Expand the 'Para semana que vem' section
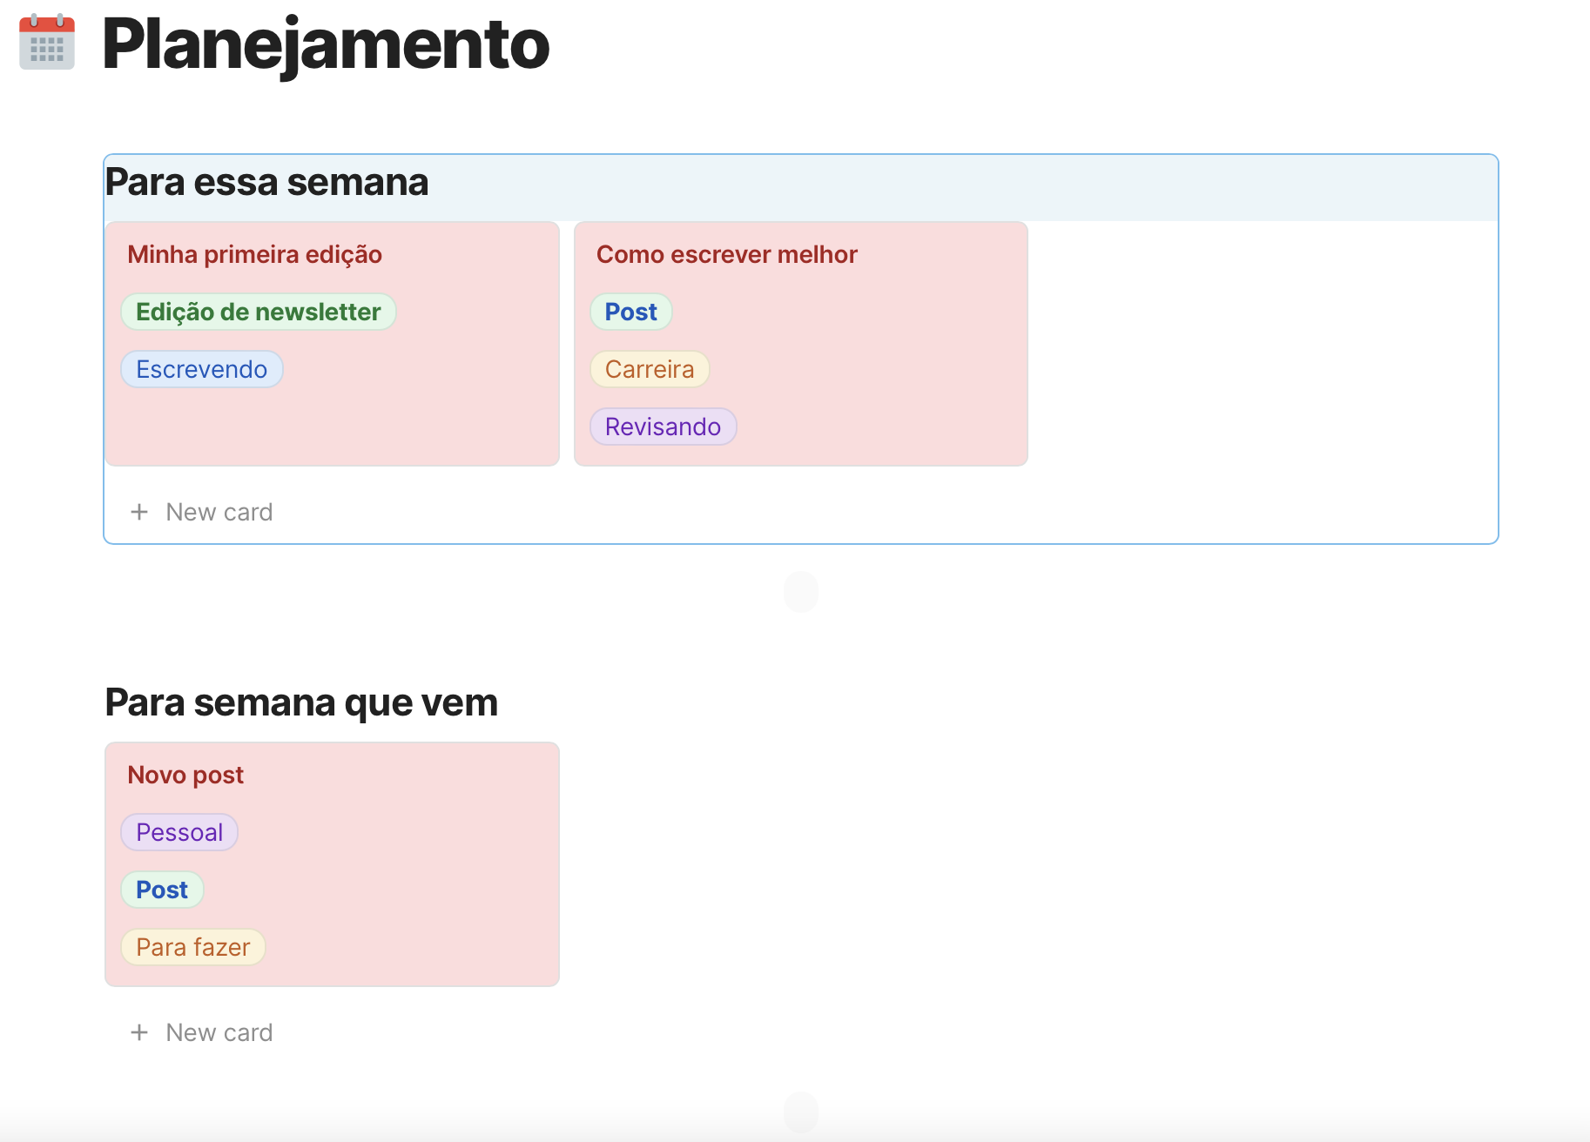Image resolution: width=1590 pixels, height=1142 pixels. (301, 702)
